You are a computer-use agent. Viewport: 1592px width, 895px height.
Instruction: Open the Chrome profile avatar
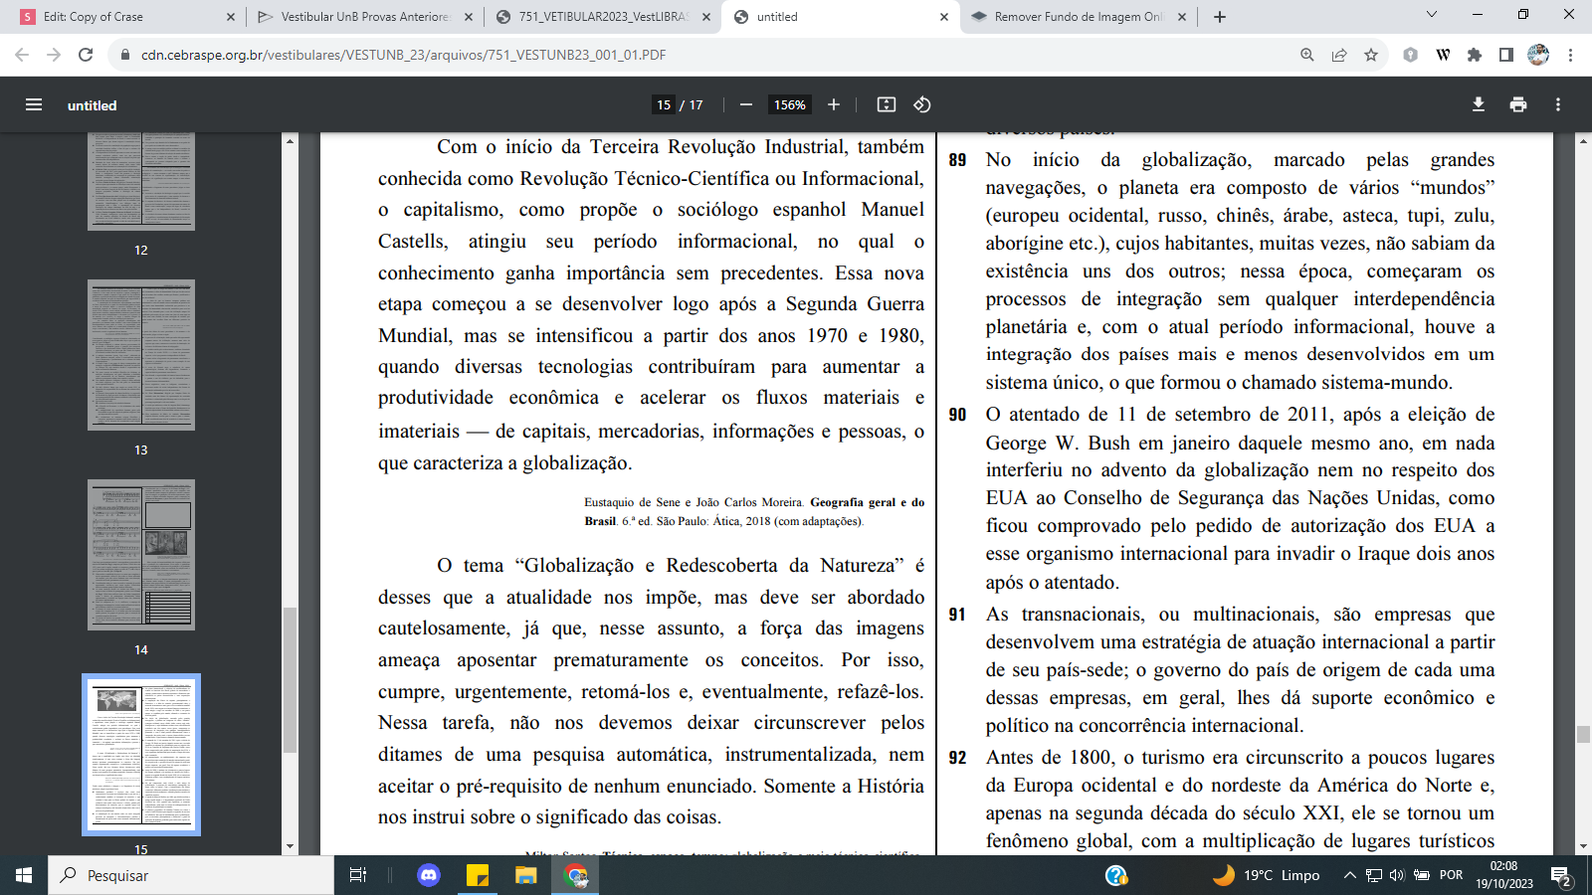pyautogui.click(x=1538, y=55)
